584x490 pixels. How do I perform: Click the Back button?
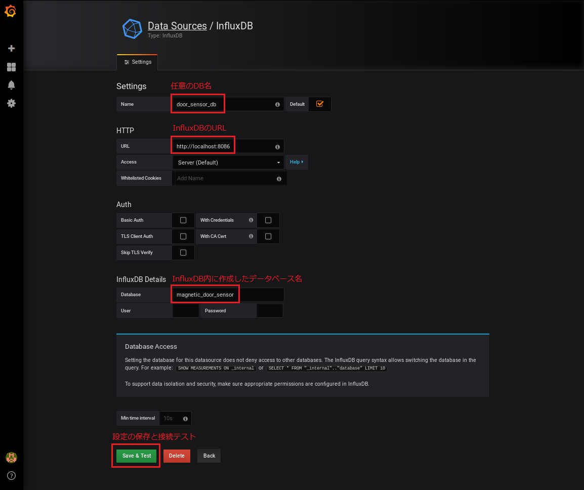click(x=208, y=456)
